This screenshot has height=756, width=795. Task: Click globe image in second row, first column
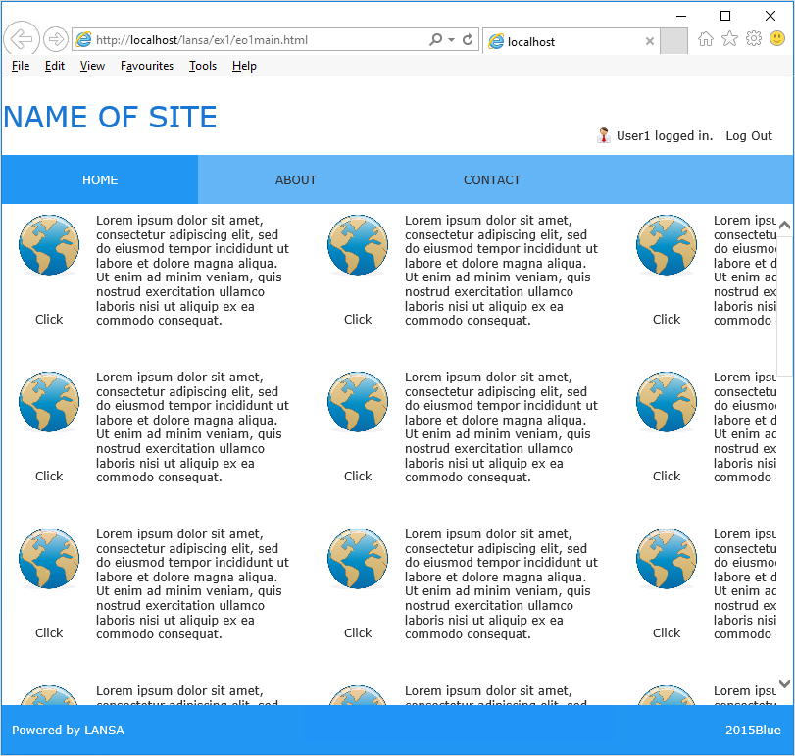pos(49,402)
